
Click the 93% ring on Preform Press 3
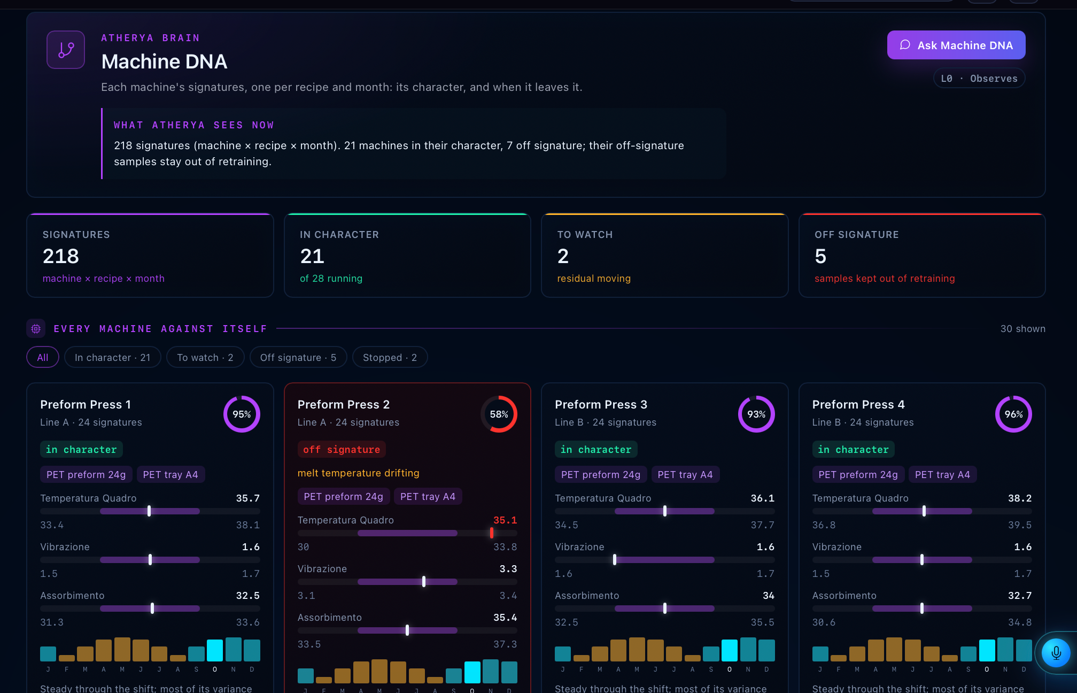tap(756, 414)
